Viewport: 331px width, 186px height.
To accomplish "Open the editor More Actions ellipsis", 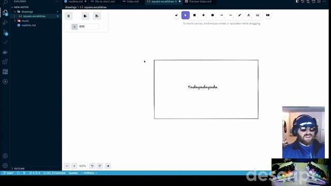I will coord(324,2).
